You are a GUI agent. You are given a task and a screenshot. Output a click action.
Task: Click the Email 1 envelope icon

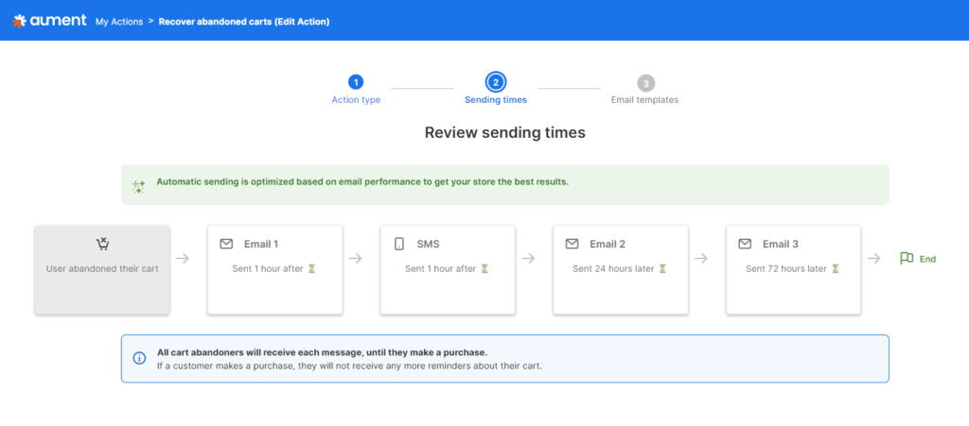pyautogui.click(x=226, y=244)
